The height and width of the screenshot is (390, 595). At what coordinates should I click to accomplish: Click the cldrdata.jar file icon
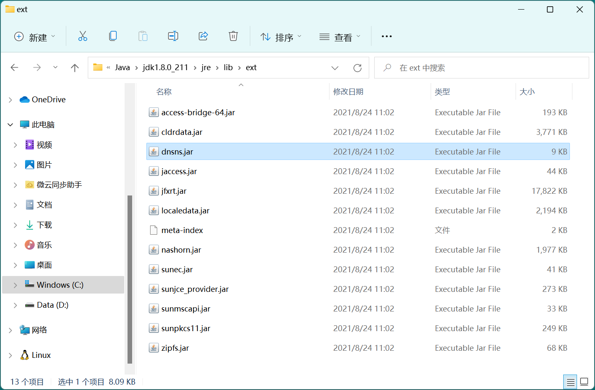154,132
